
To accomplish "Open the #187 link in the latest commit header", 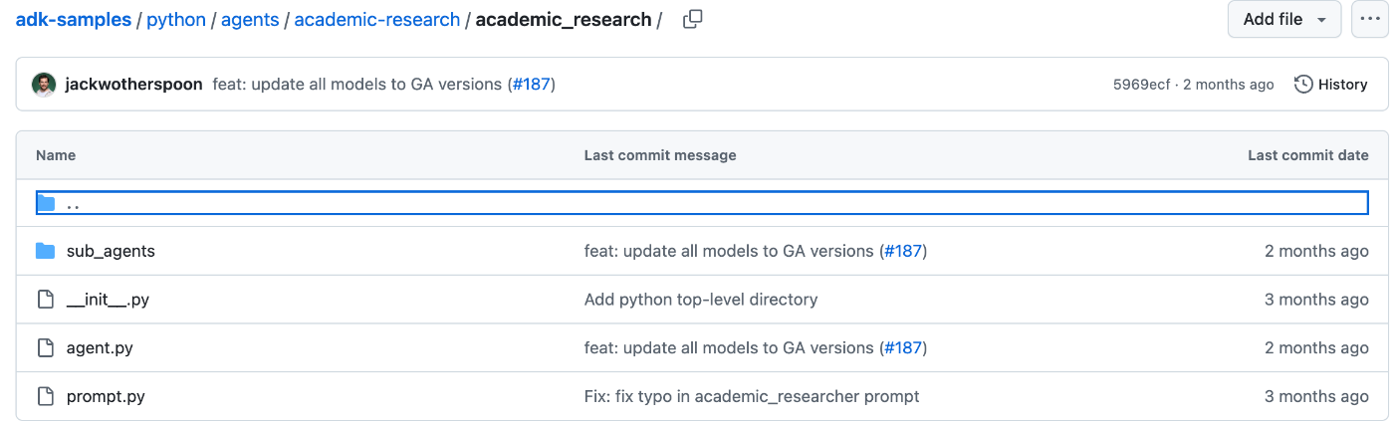I will 531,85.
